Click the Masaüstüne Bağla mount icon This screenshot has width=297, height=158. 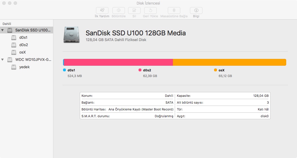coord(174,10)
